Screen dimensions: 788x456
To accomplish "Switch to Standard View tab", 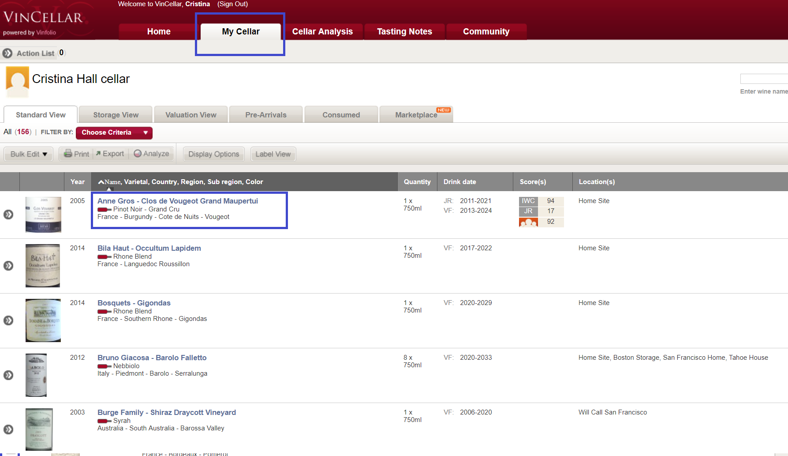I will pos(41,115).
